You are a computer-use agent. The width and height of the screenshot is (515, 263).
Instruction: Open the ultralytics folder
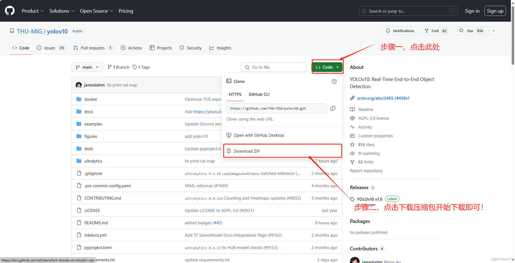(x=93, y=161)
